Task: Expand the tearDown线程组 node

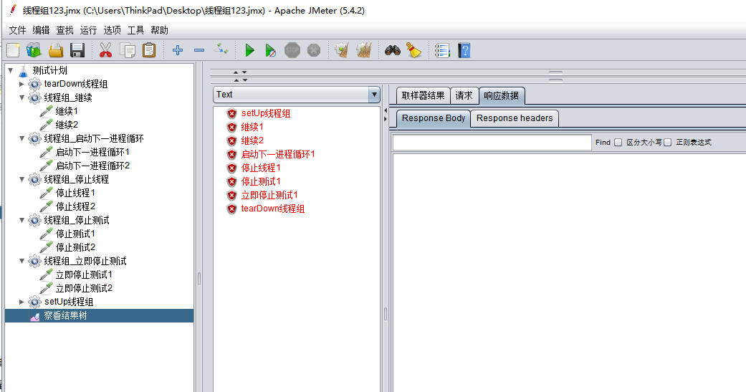Action: [x=21, y=84]
